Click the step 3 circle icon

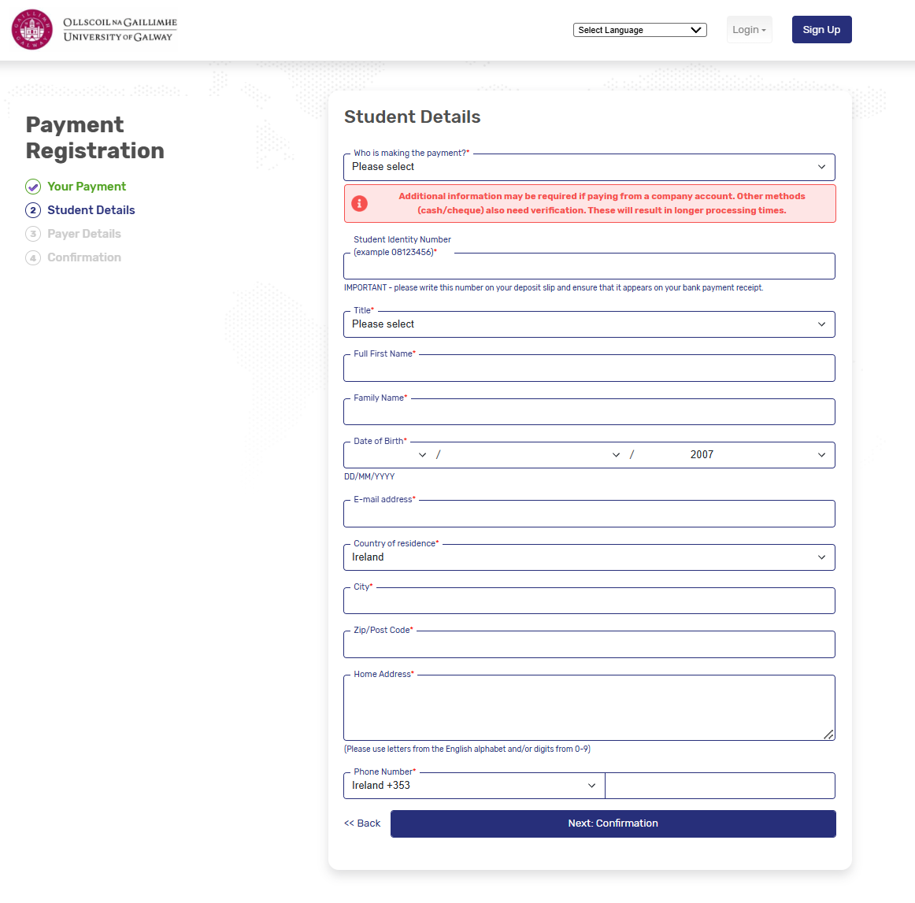coord(33,234)
